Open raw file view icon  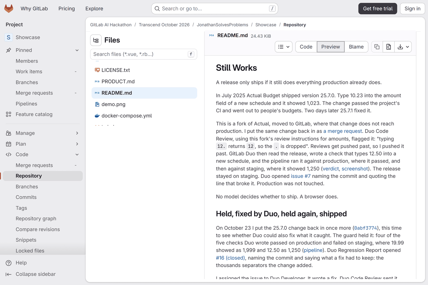coord(389,47)
